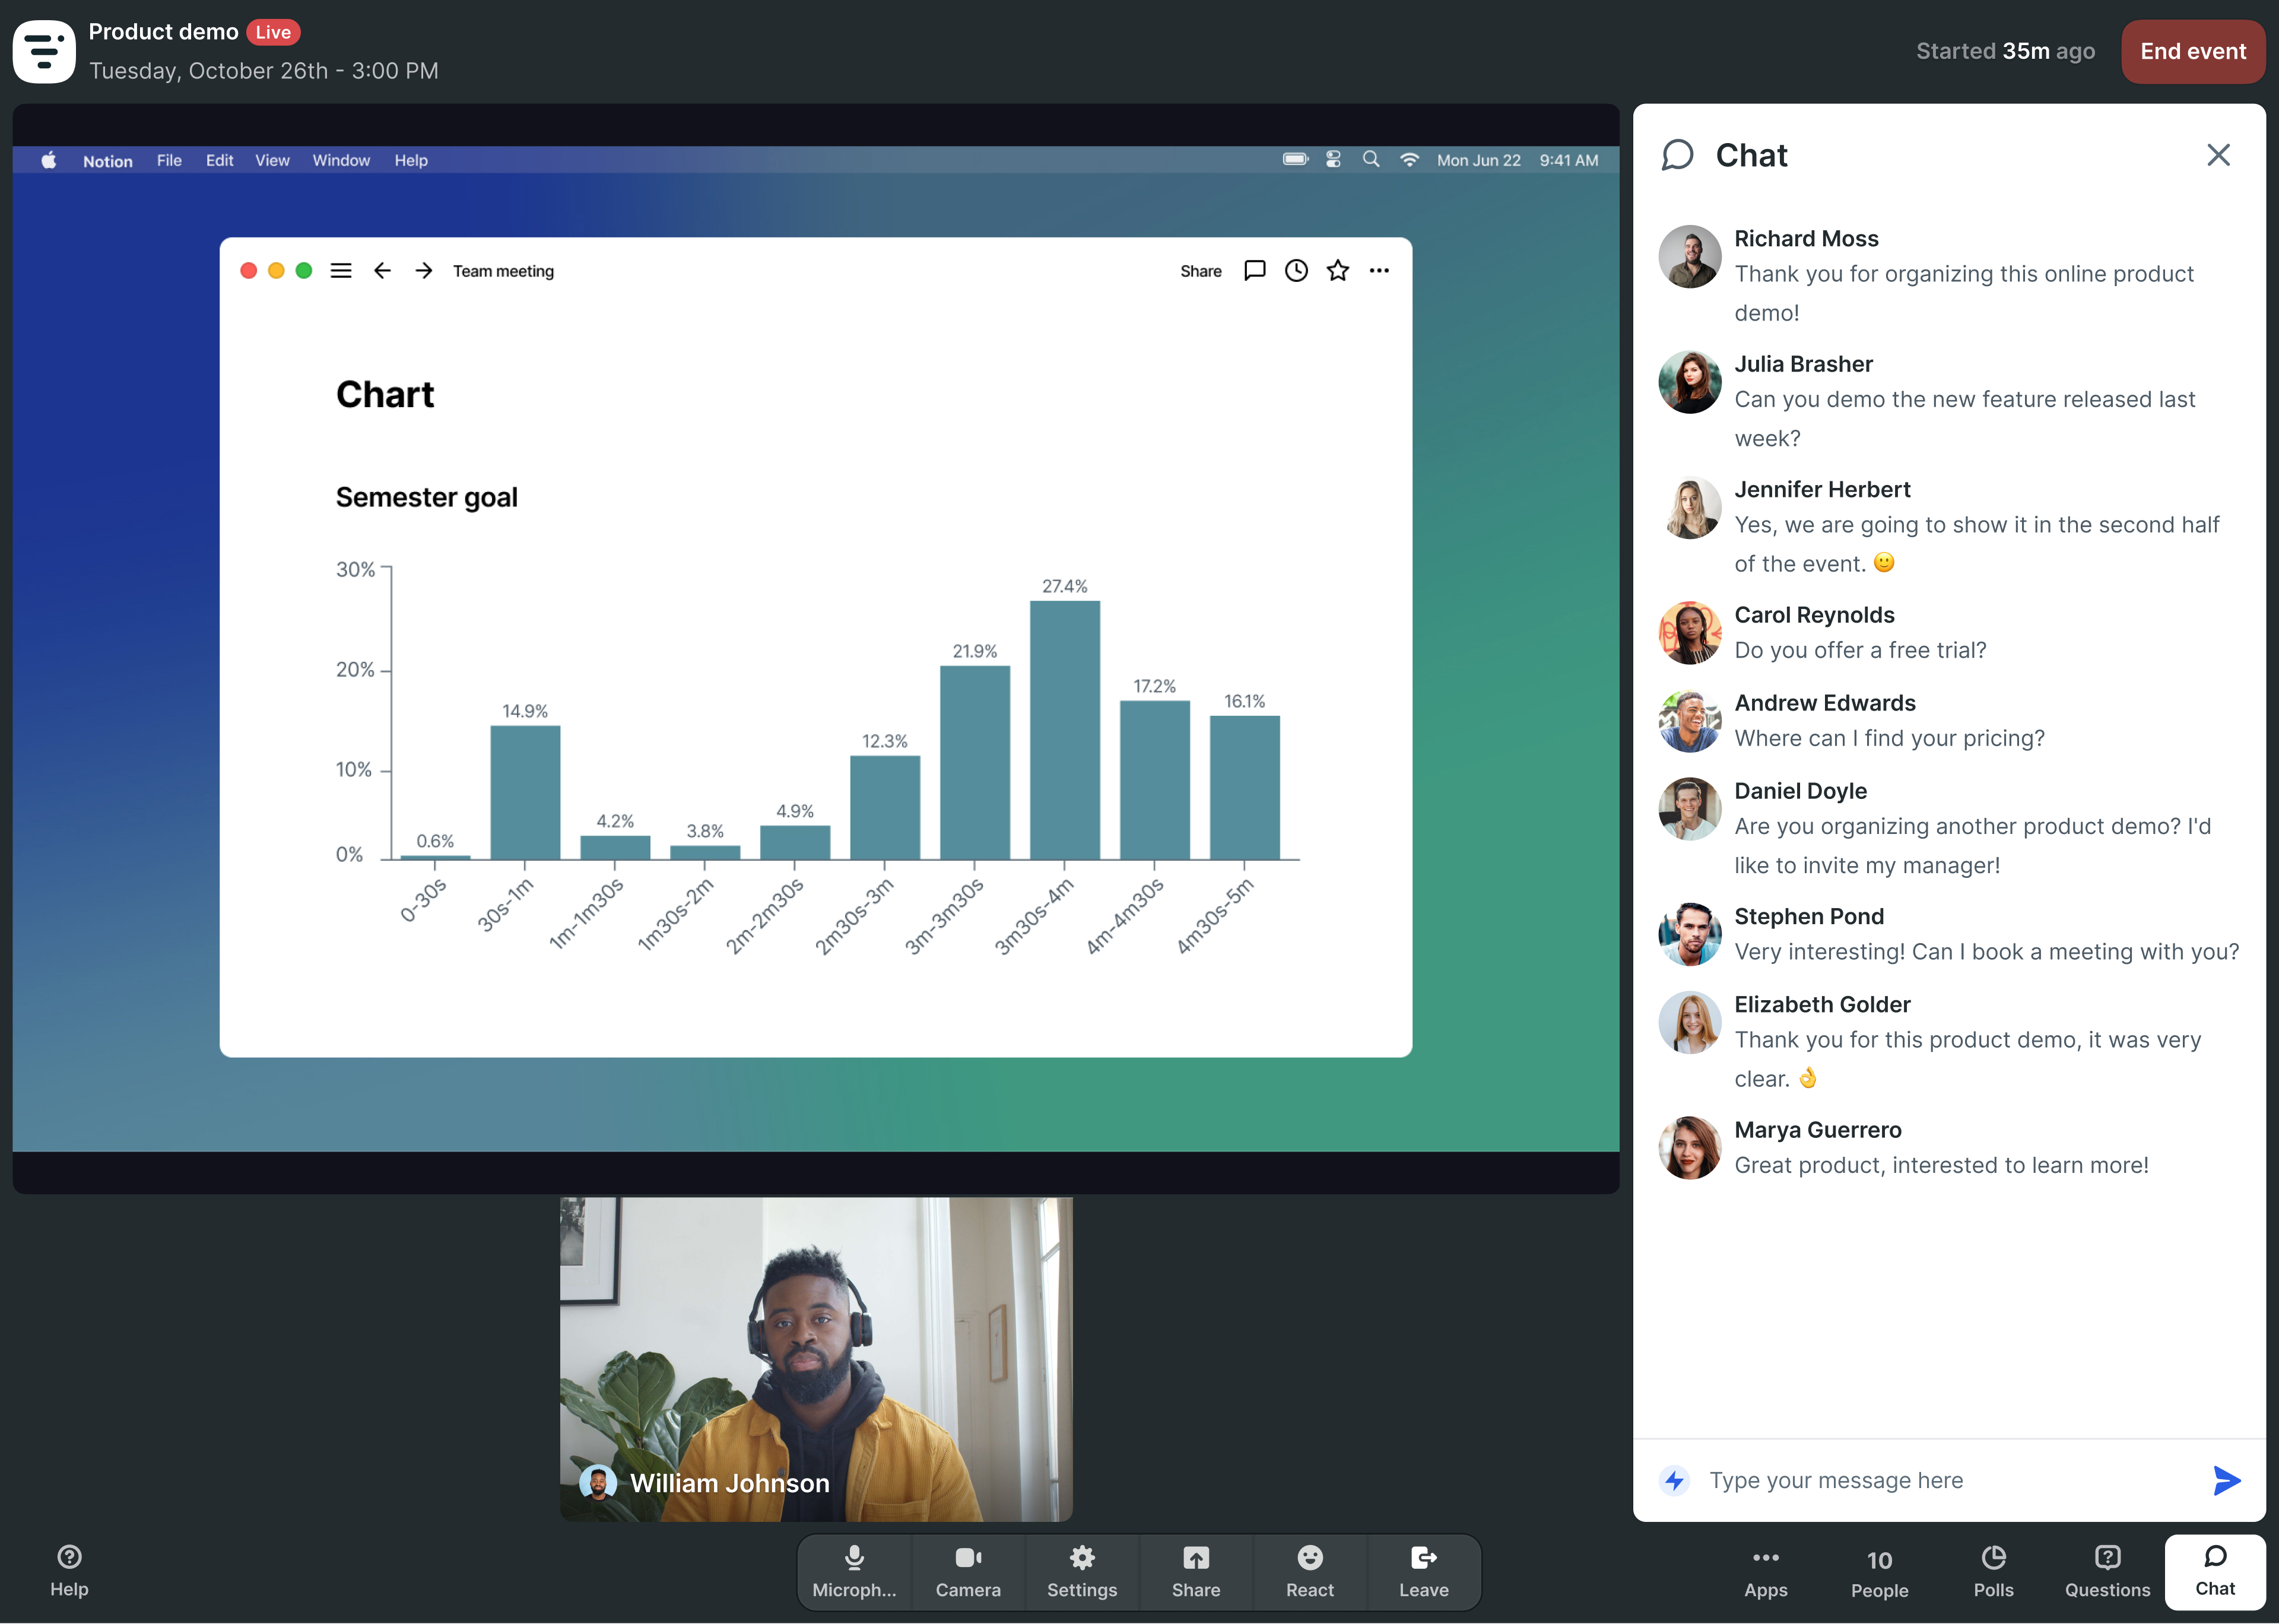The width and height of the screenshot is (2279, 1624).
Task: Click the Livestorm logo icon
Action: pos(44,51)
